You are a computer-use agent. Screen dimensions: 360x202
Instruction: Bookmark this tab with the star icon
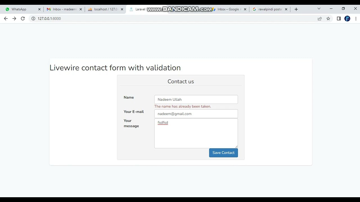pyautogui.click(x=328, y=19)
